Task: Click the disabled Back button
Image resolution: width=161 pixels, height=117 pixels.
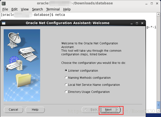Action: pos(91,110)
